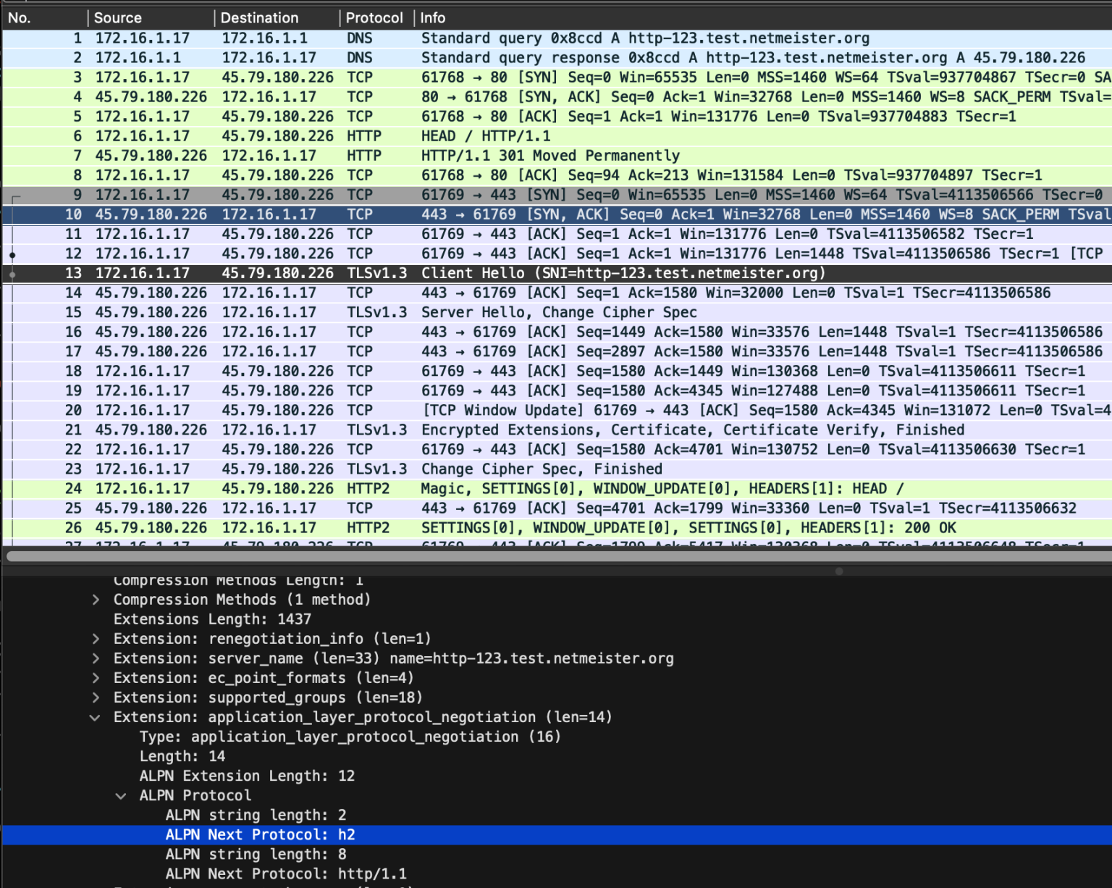Click the Destination column header
The image size is (1112, 888).
pos(260,17)
